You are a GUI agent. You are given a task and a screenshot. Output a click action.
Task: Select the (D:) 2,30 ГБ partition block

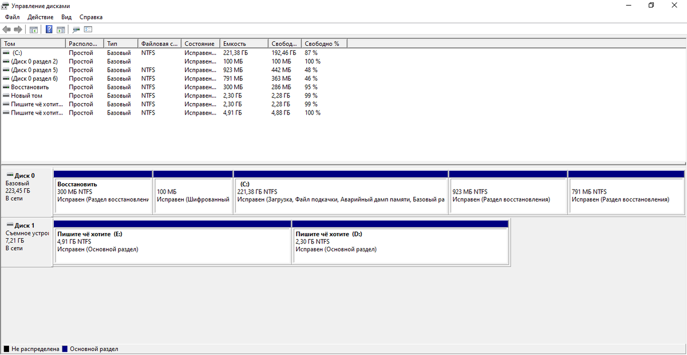tap(401, 242)
